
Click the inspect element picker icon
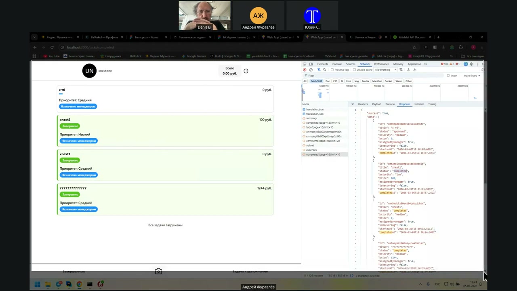tap(305, 64)
